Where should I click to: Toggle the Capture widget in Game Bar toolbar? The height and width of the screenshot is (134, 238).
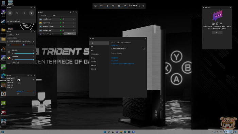[107, 6]
